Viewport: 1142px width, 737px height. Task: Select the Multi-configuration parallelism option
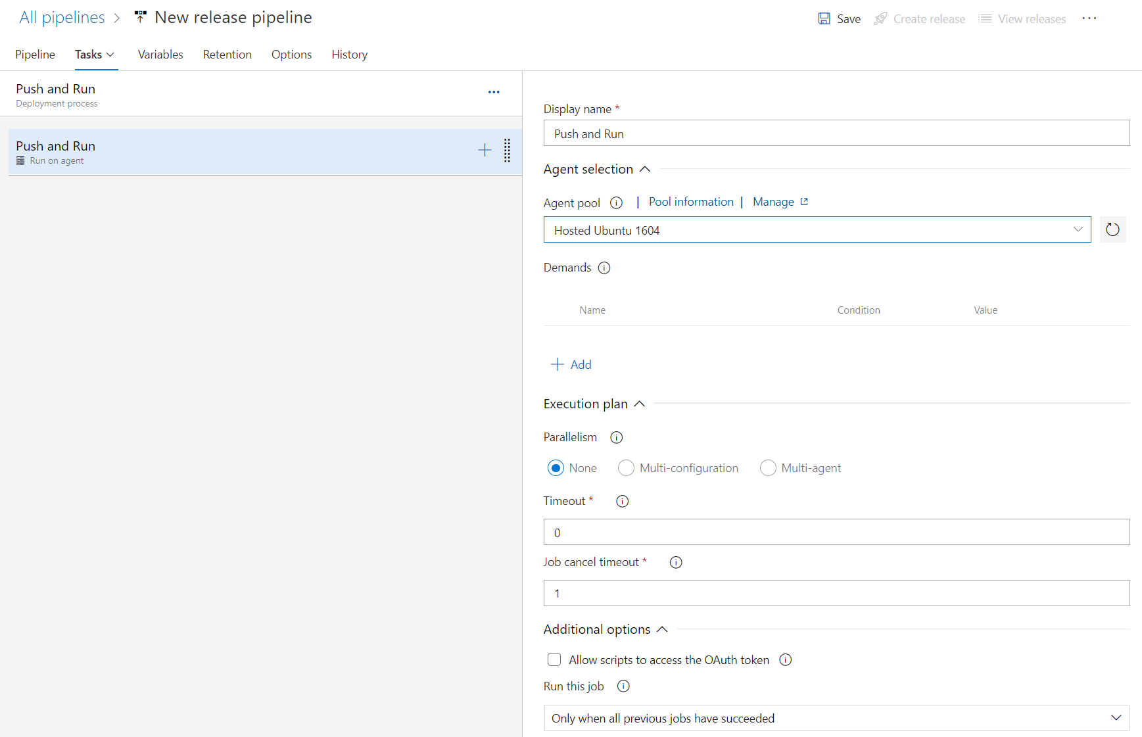[626, 467]
